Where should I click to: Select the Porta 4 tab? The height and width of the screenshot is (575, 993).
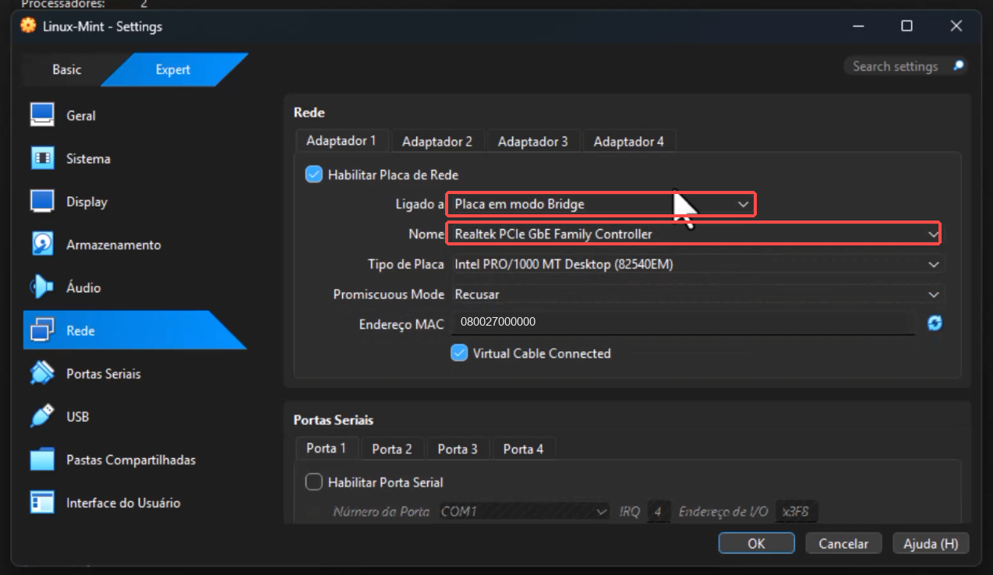(x=523, y=449)
